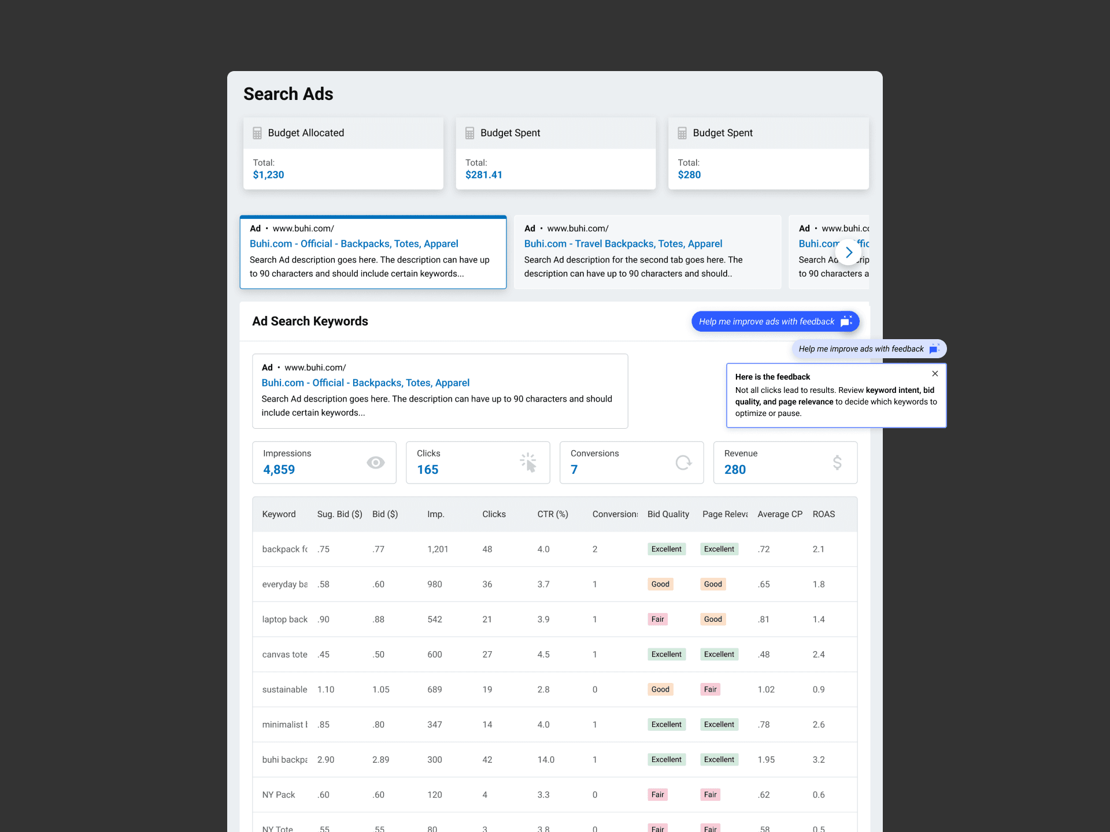This screenshot has height=832, width=1110.
Task: Click the eye icon in the Impressions card
Action: pyautogui.click(x=375, y=463)
